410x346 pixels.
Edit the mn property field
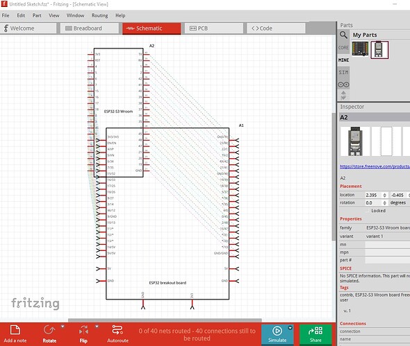click(388, 245)
